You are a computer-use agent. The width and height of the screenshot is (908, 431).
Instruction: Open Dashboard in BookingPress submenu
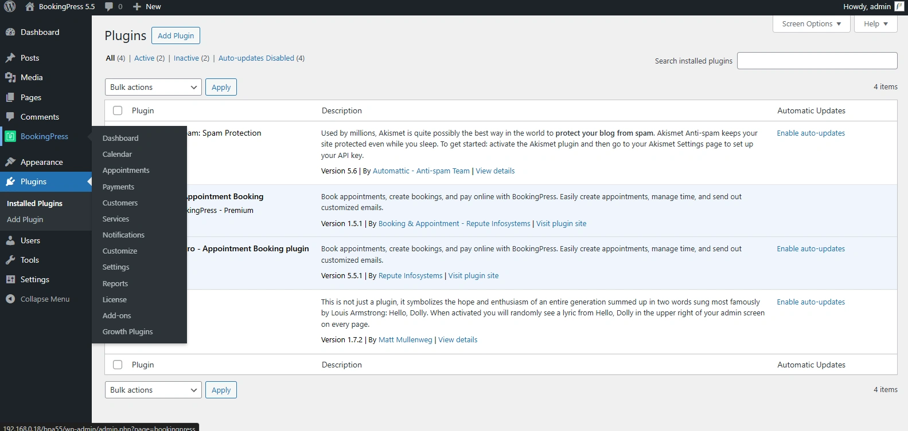click(120, 139)
